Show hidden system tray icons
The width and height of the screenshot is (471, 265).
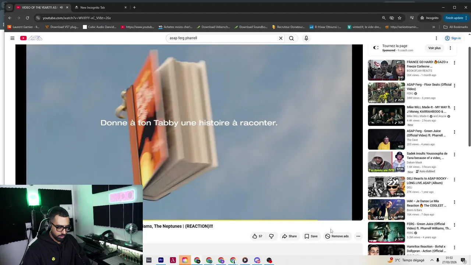432,260
